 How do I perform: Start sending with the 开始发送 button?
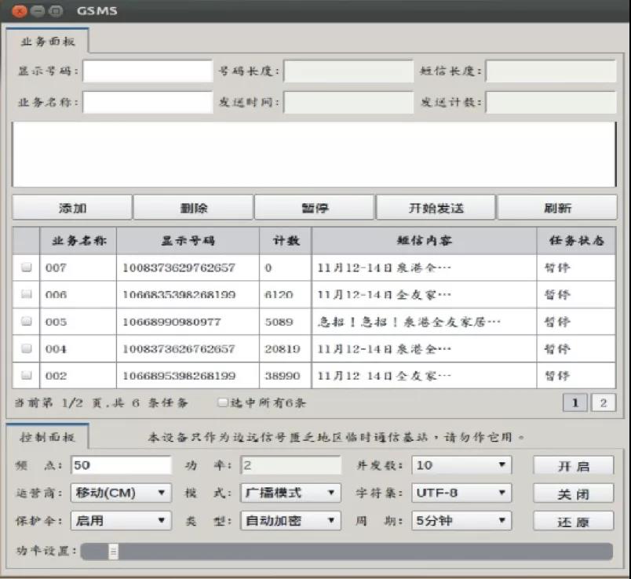pyautogui.click(x=436, y=208)
